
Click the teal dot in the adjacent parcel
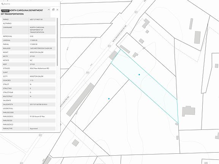pos(109,99)
